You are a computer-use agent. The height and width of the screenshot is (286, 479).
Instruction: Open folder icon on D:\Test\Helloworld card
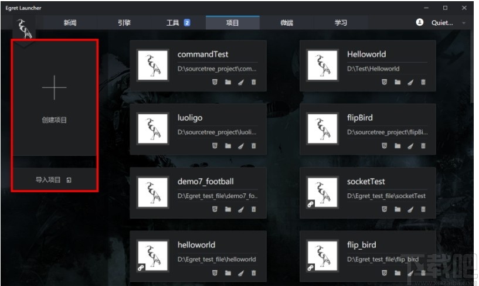[x=398, y=82]
